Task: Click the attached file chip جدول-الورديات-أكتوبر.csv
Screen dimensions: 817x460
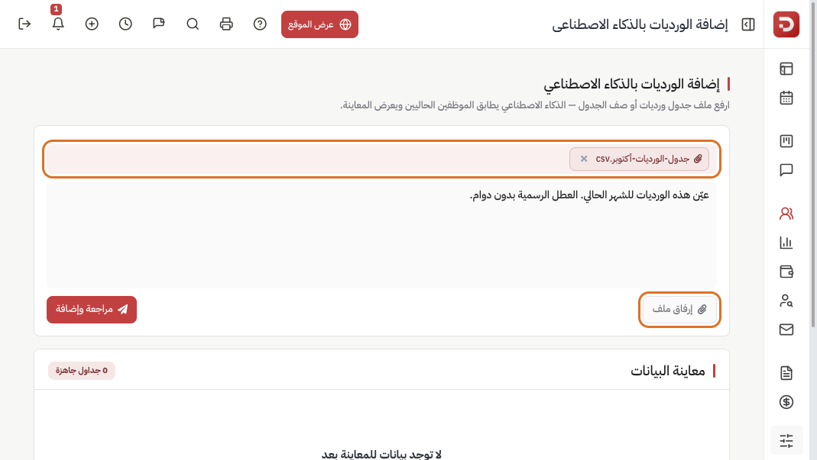Action: [640, 159]
